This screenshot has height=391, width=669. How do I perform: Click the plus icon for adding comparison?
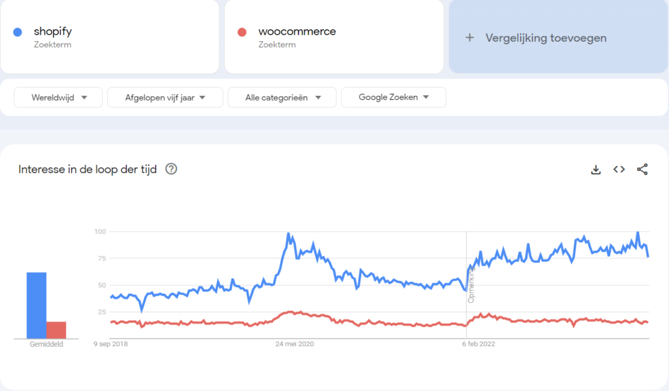pyautogui.click(x=470, y=38)
